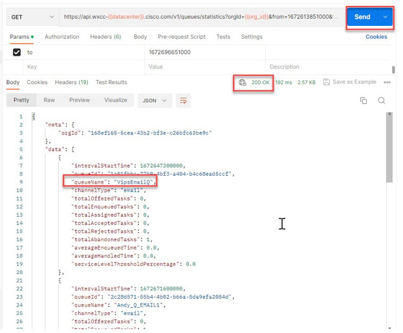Open the Test Results tab
Viewport: 403px width, 333px height.
coord(111,82)
